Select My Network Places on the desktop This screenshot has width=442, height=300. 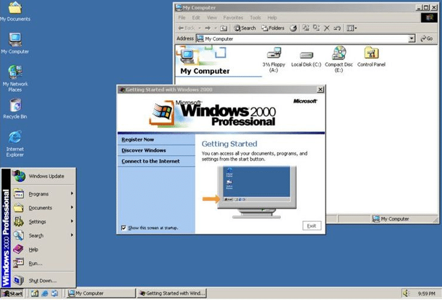pyautogui.click(x=15, y=79)
